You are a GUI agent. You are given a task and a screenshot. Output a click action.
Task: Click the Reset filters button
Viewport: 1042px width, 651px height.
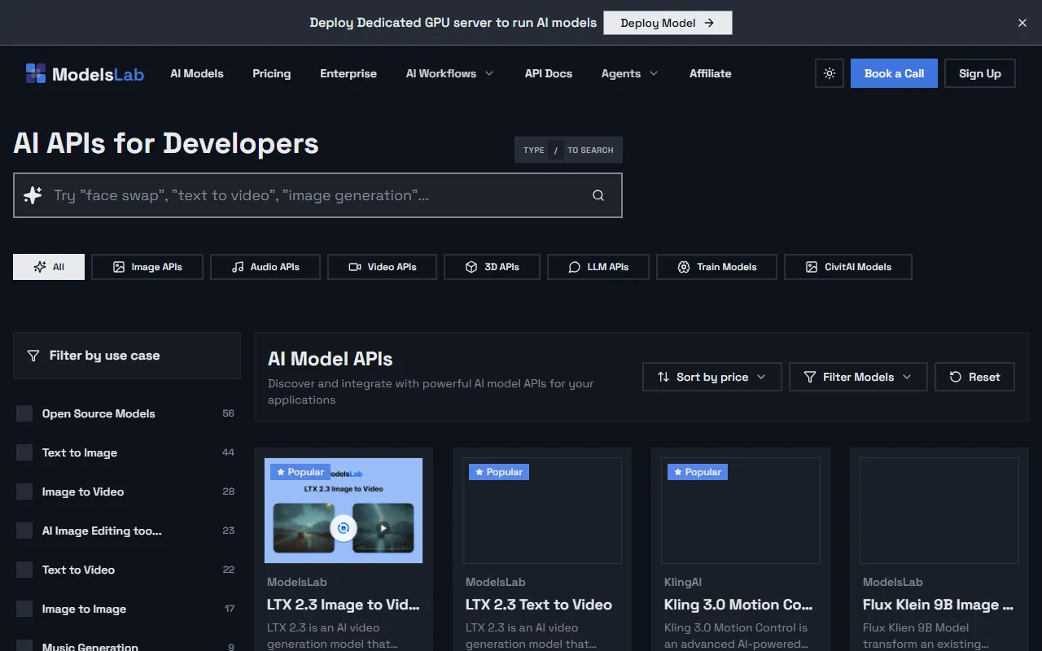[974, 377]
